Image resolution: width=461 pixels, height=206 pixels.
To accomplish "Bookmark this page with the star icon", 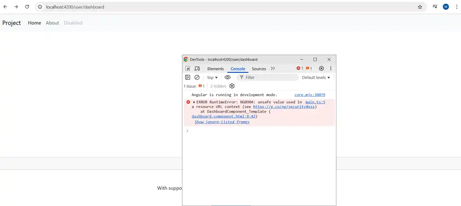I will [x=420, y=7].
